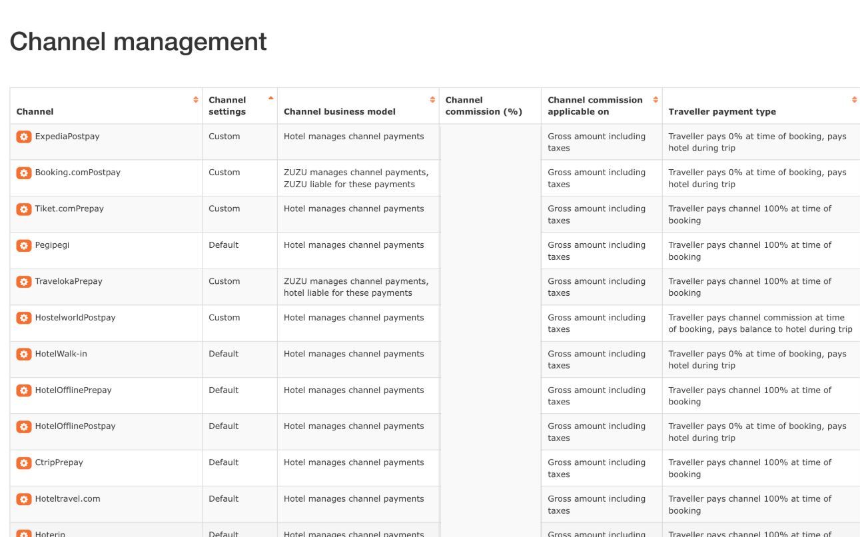Click gear icon beside Pegipegi
Image resolution: width=860 pixels, height=537 pixels.
[x=24, y=245]
